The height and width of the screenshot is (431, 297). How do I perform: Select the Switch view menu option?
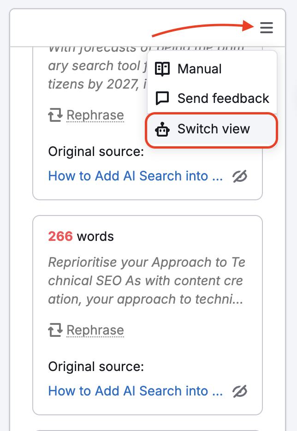tap(214, 129)
